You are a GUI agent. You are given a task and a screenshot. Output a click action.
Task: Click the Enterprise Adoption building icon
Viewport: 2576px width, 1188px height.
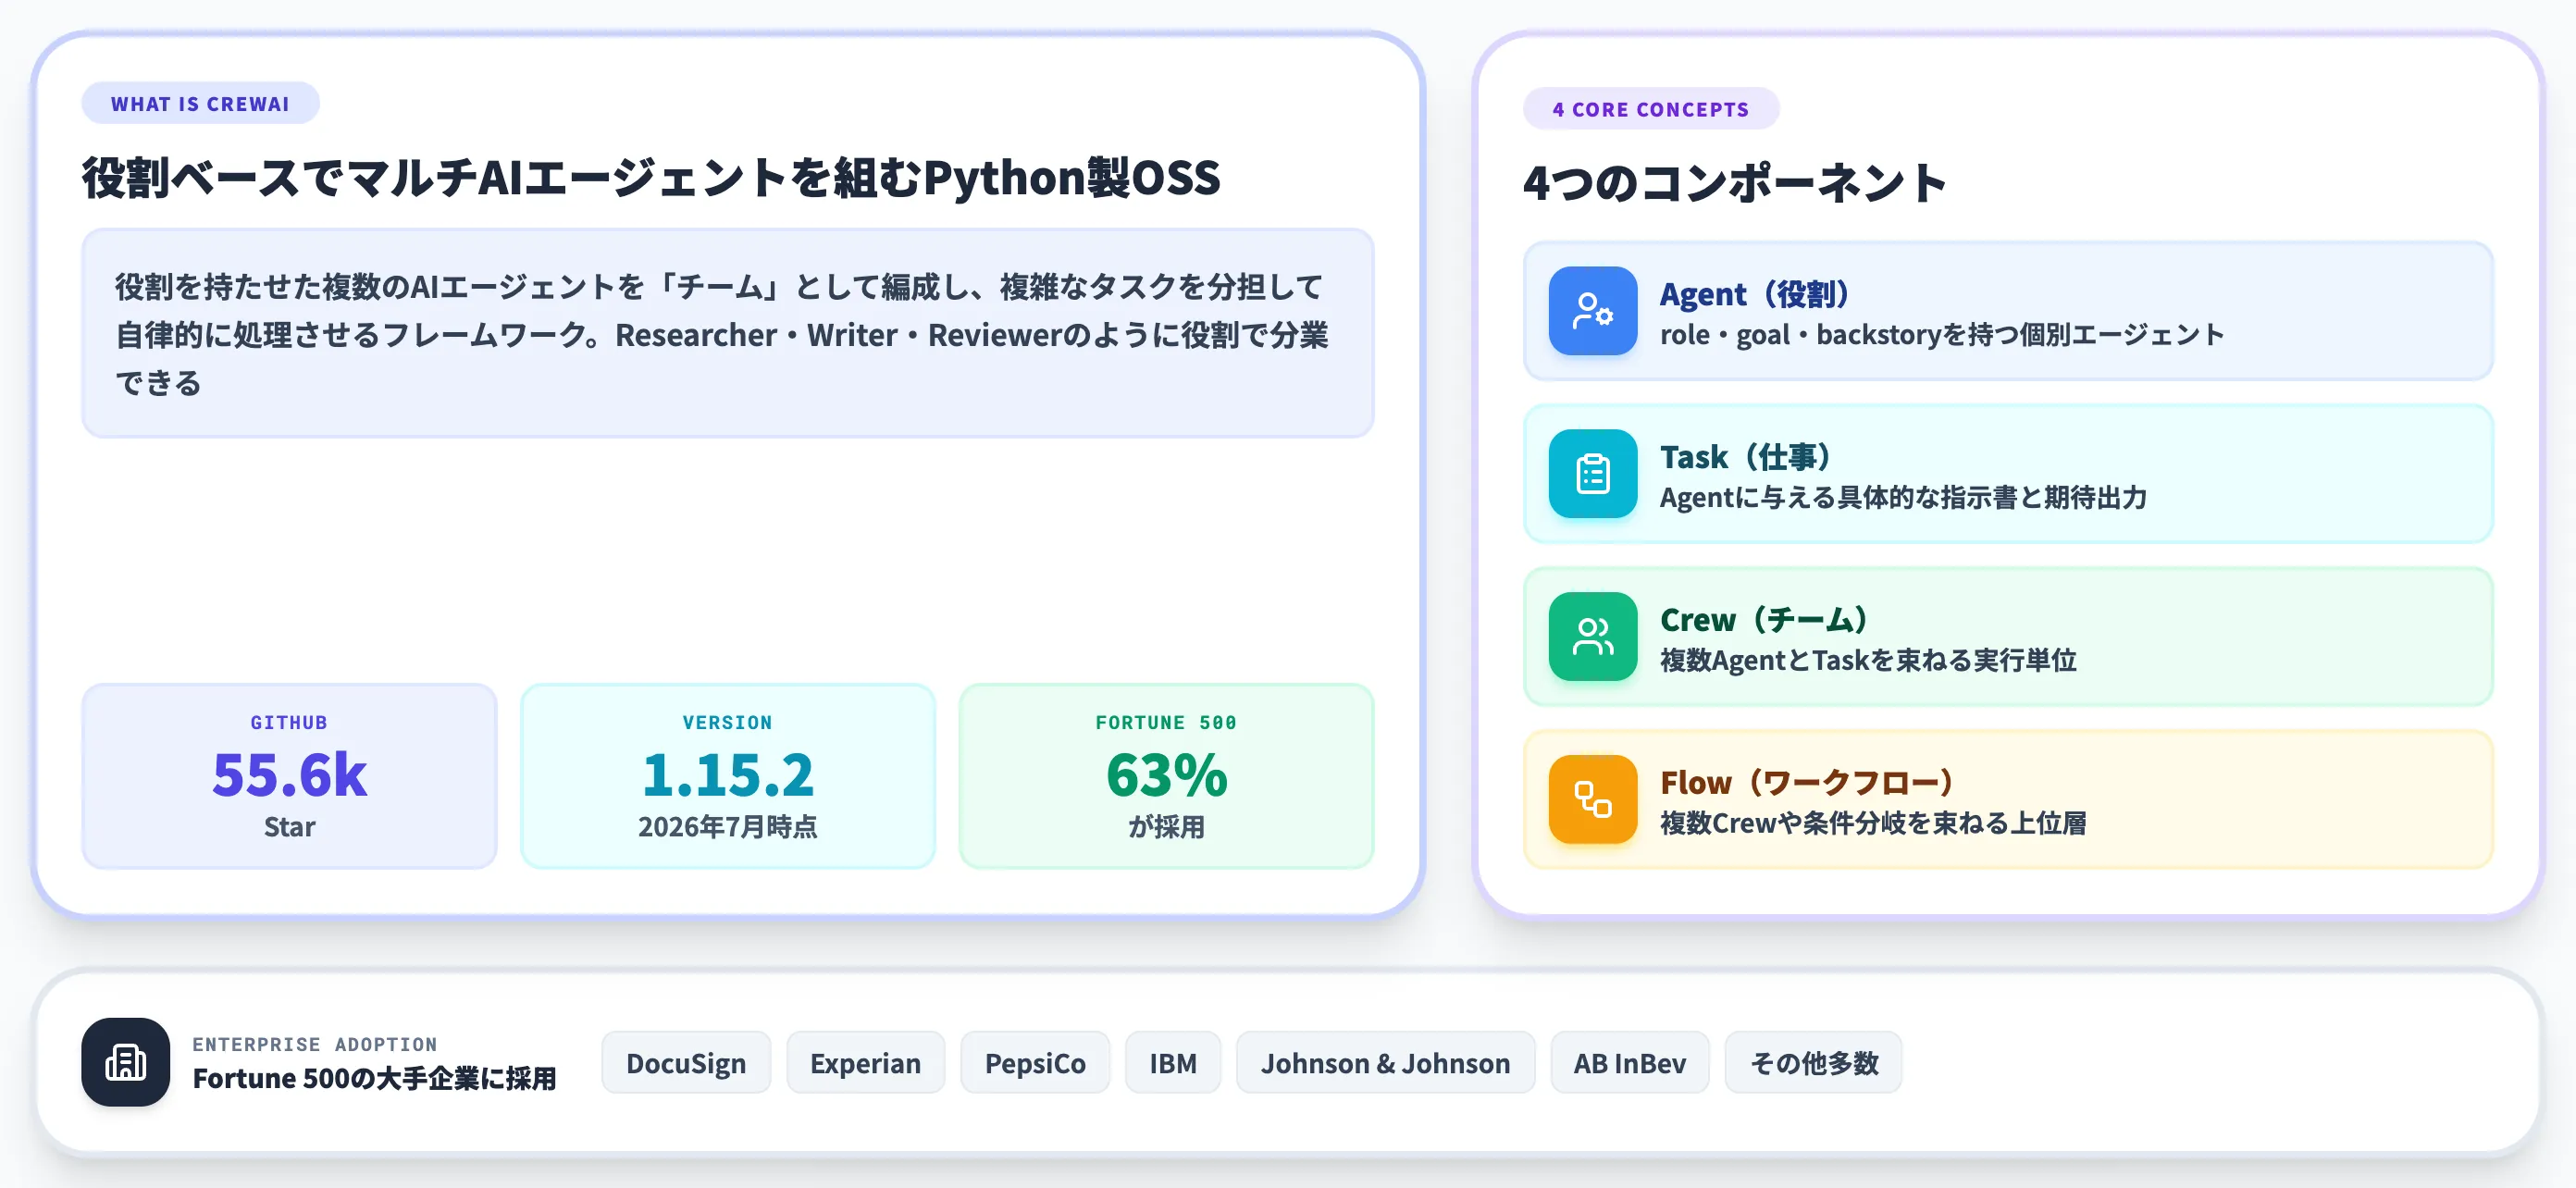[x=125, y=1062]
